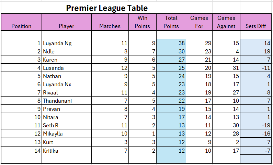
Task: Click the Matches header cell
Action: click(110, 22)
